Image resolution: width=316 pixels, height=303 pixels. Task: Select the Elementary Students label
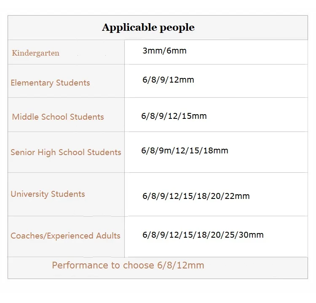[50, 83]
